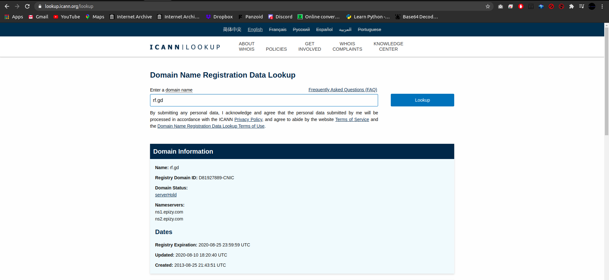Screen dimensions: 609x280
Task: Click the camera screenshot extension icon
Action: [x=501, y=6]
